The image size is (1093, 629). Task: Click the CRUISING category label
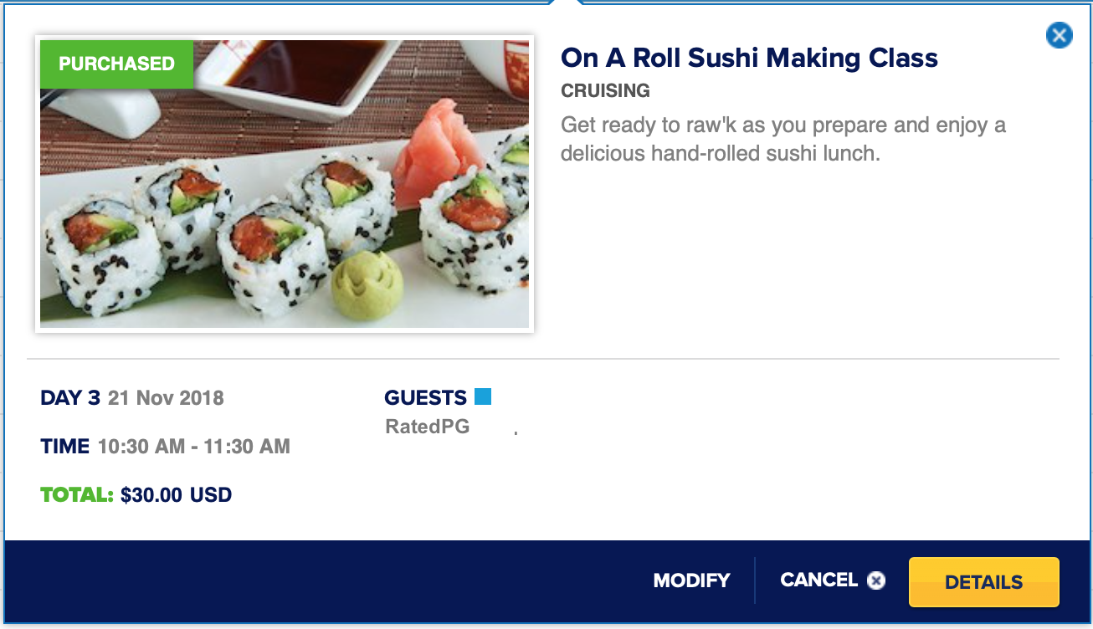[605, 90]
